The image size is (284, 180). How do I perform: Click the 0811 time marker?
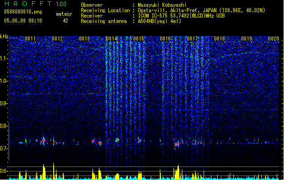point(30,39)
